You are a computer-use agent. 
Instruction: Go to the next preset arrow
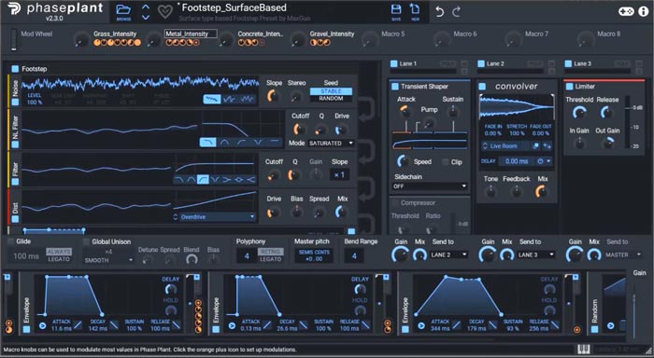[x=146, y=17]
